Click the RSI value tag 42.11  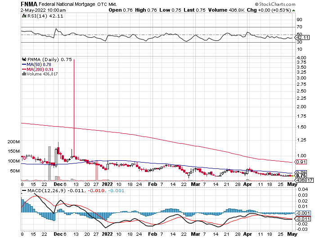303,37
